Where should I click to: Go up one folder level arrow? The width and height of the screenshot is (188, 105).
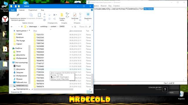pos(22,27)
